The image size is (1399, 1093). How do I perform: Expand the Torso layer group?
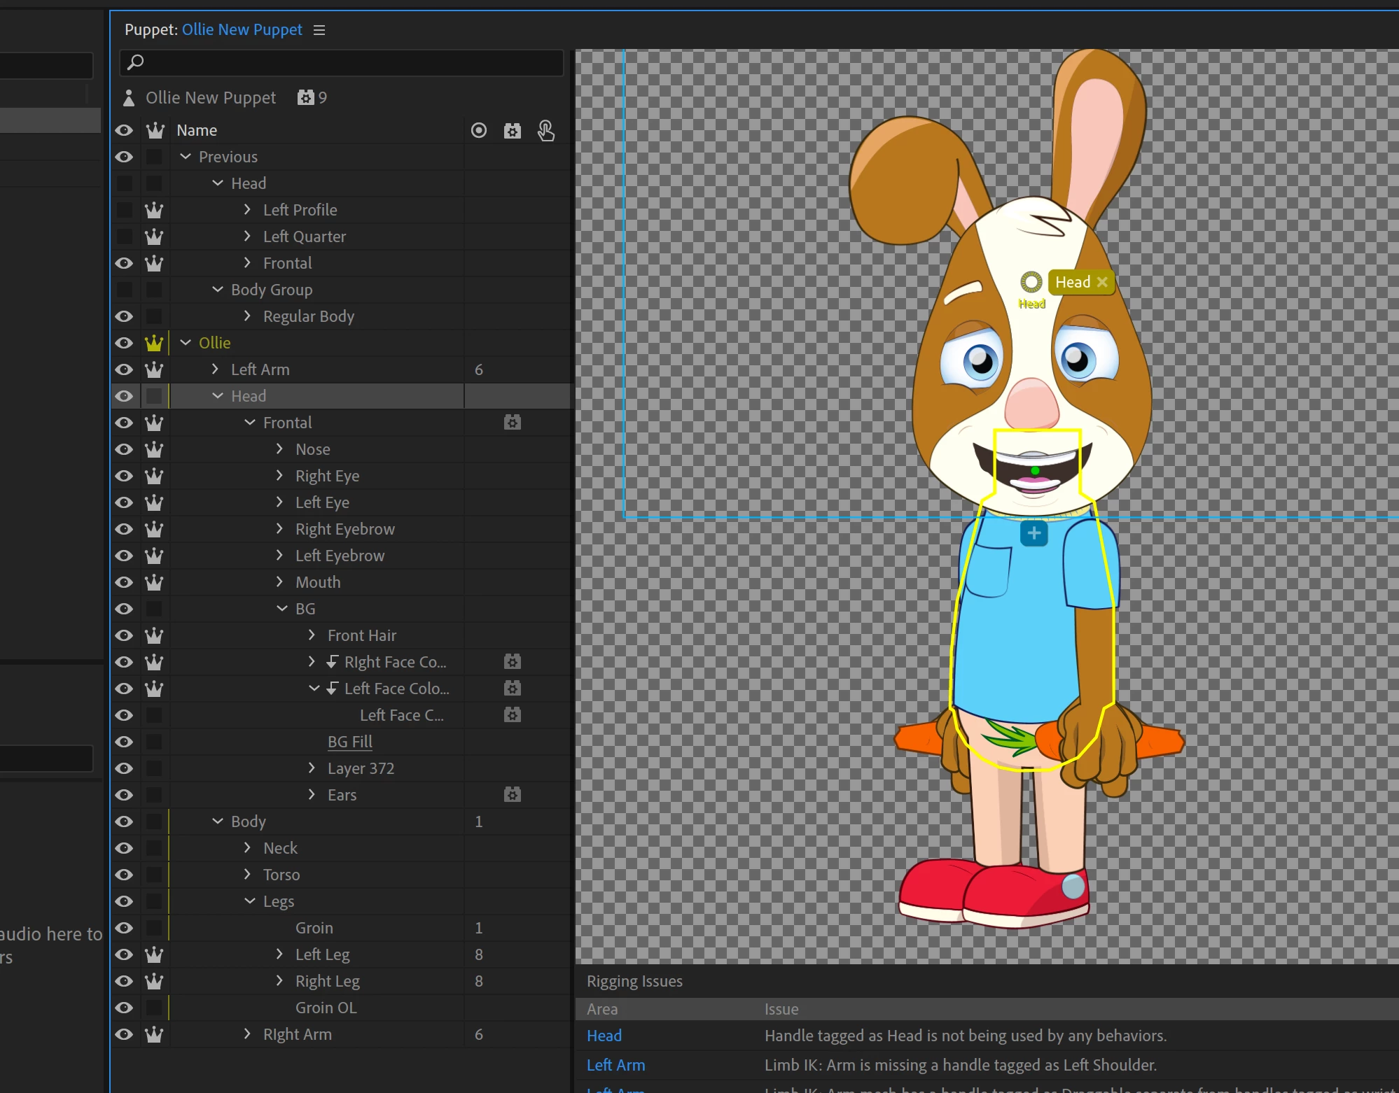click(x=247, y=875)
